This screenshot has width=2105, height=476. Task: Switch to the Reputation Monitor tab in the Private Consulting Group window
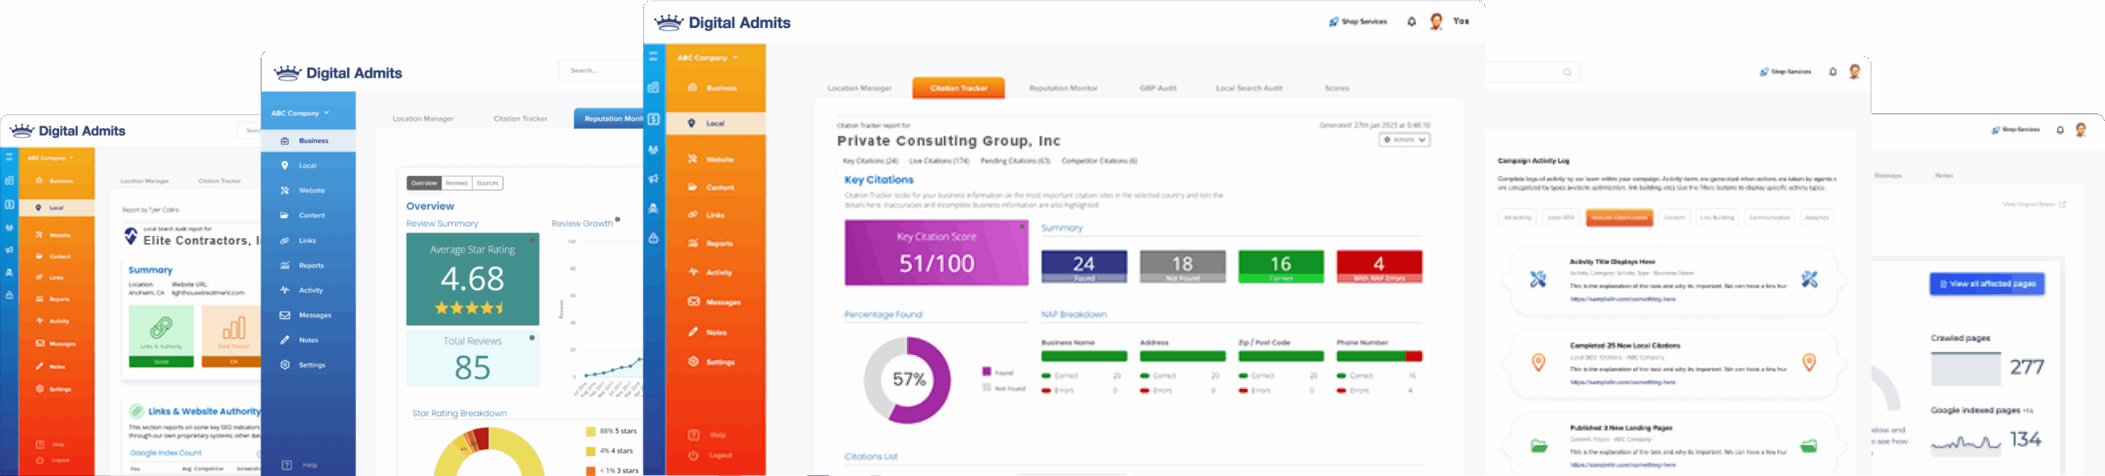tap(1063, 88)
